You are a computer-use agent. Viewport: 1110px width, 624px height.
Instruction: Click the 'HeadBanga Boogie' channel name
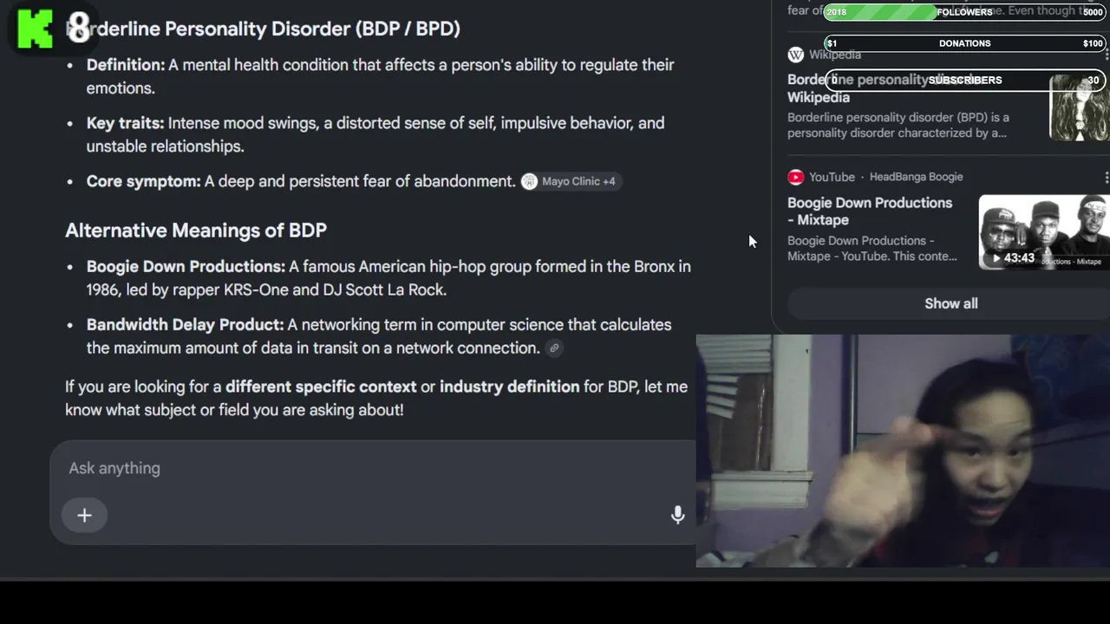(x=916, y=177)
